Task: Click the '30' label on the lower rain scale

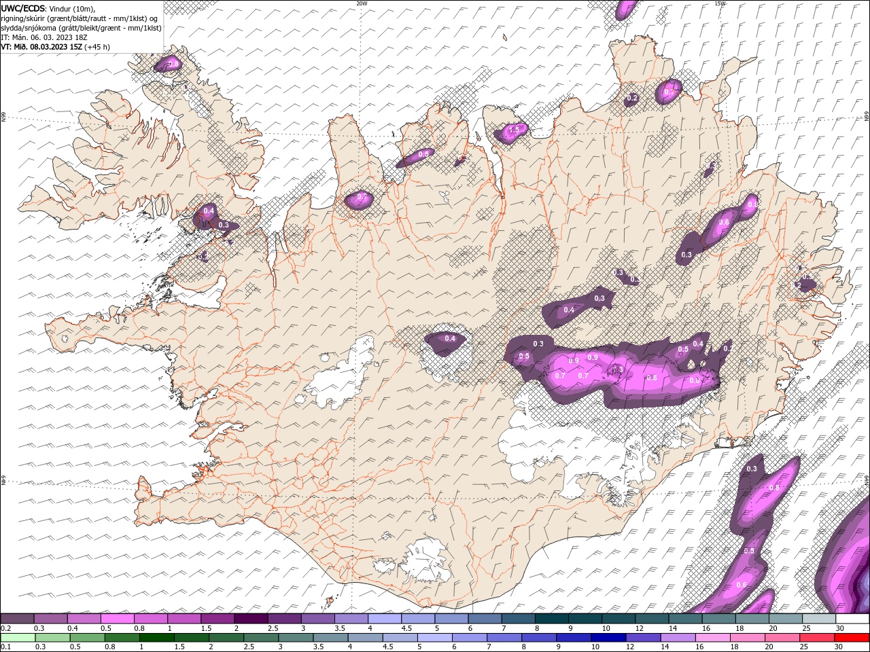Action: click(x=840, y=647)
